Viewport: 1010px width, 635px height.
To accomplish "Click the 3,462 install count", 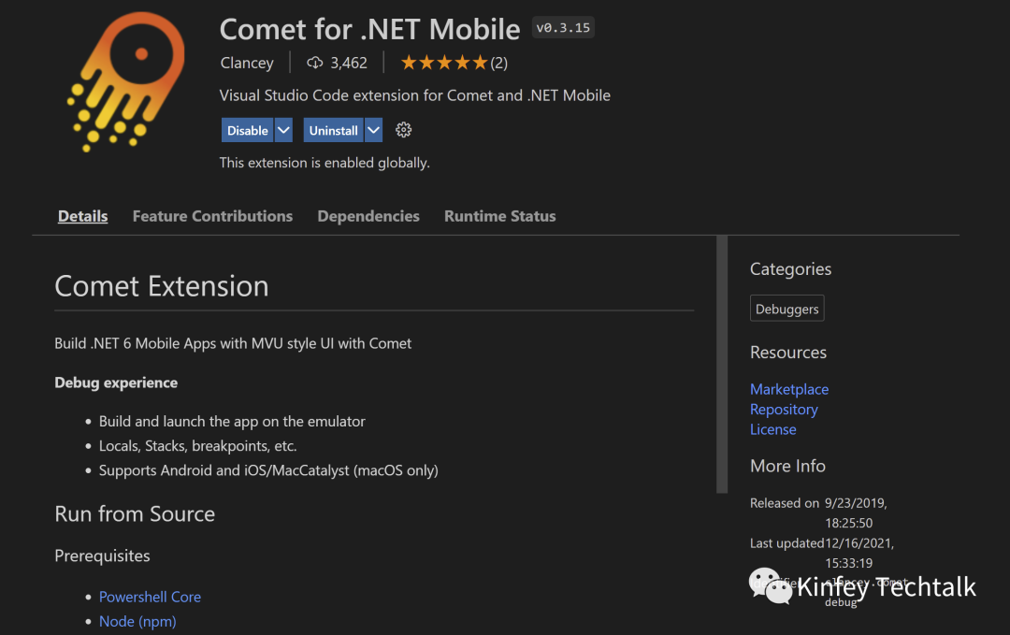I will (x=349, y=63).
